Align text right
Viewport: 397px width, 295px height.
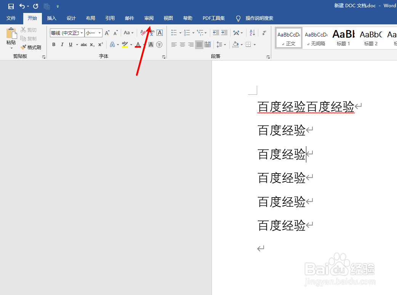[190, 45]
